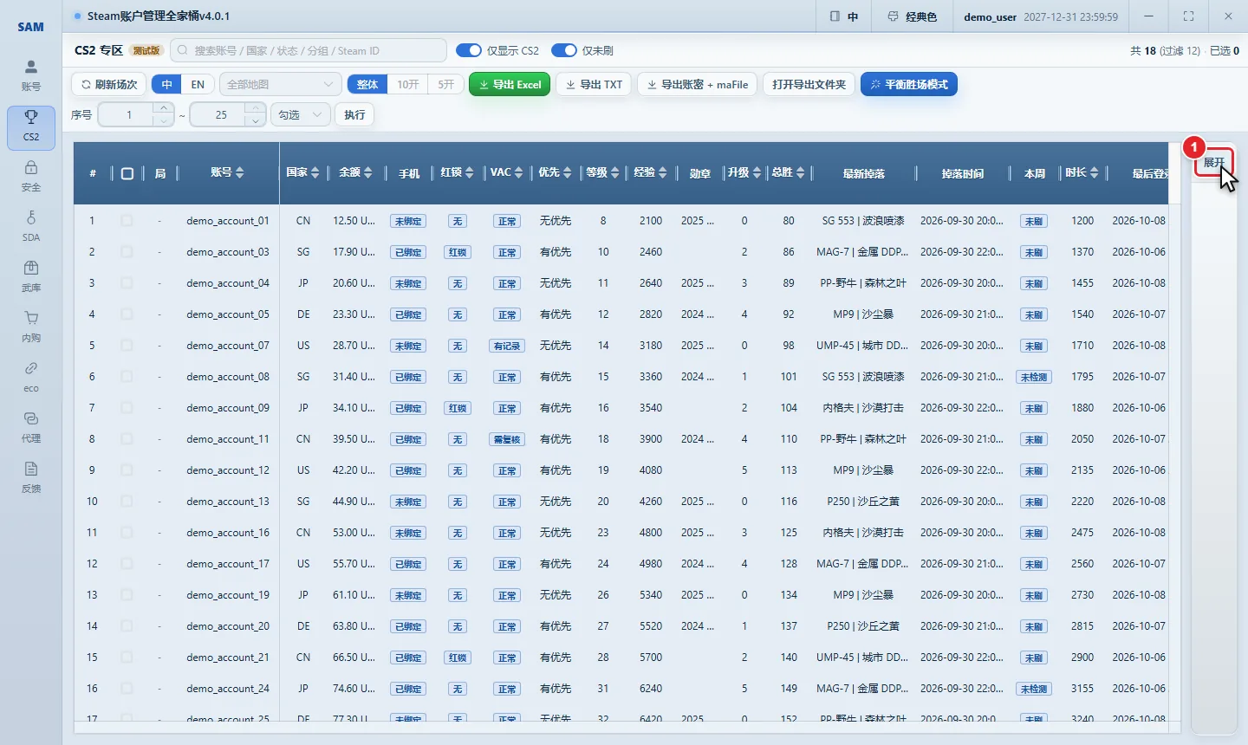Go to the SDA section in sidebar
The image size is (1248, 745).
click(31, 227)
